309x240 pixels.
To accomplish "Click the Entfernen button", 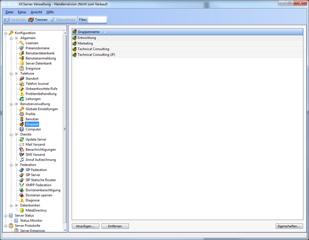I will pos(115,226).
